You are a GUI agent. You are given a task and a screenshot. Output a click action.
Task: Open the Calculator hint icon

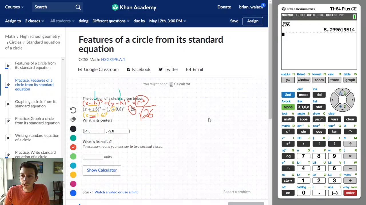(x=171, y=84)
